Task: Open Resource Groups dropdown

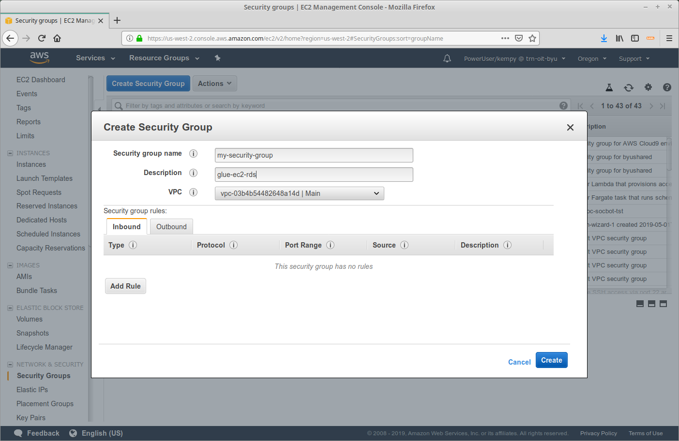Action: pos(164,58)
